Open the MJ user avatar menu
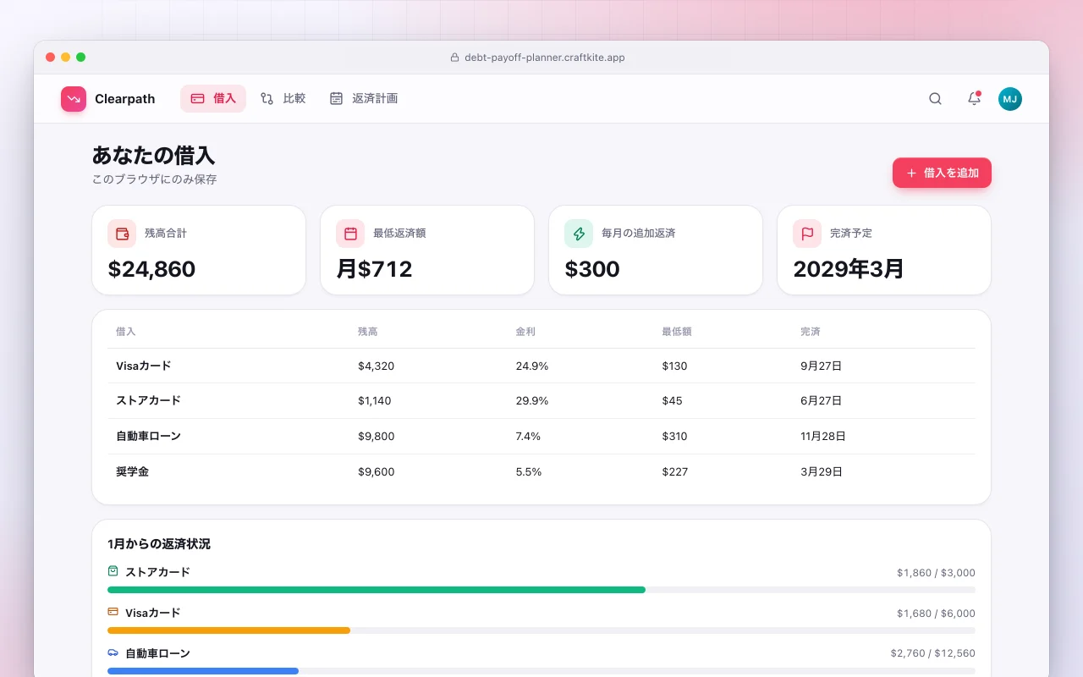The image size is (1083, 677). (x=1010, y=99)
